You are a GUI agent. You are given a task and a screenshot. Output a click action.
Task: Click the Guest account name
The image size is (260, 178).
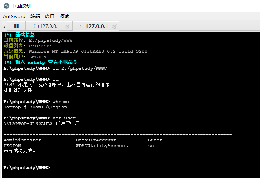tap(155, 140)
